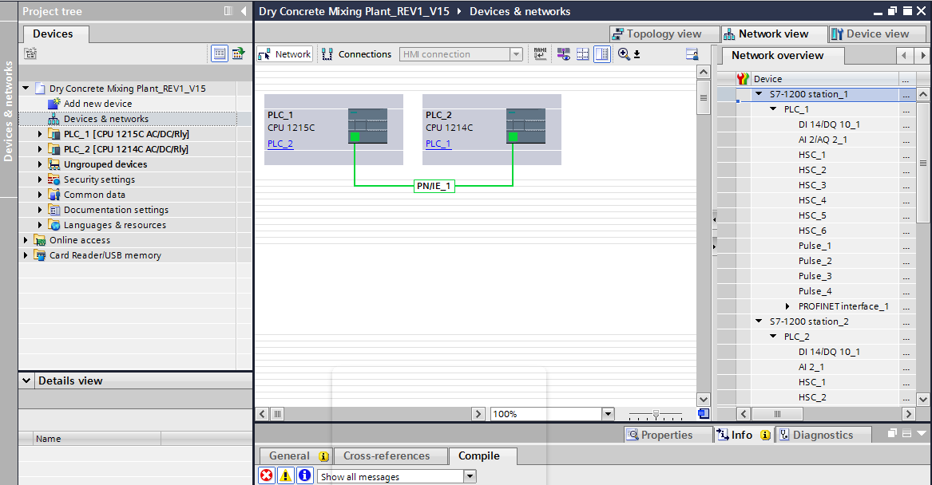Image resolution: width=932 pixels, height=485 pixels.
Task: Toggle the project tree details list view icon
Action: coord(220,53)
